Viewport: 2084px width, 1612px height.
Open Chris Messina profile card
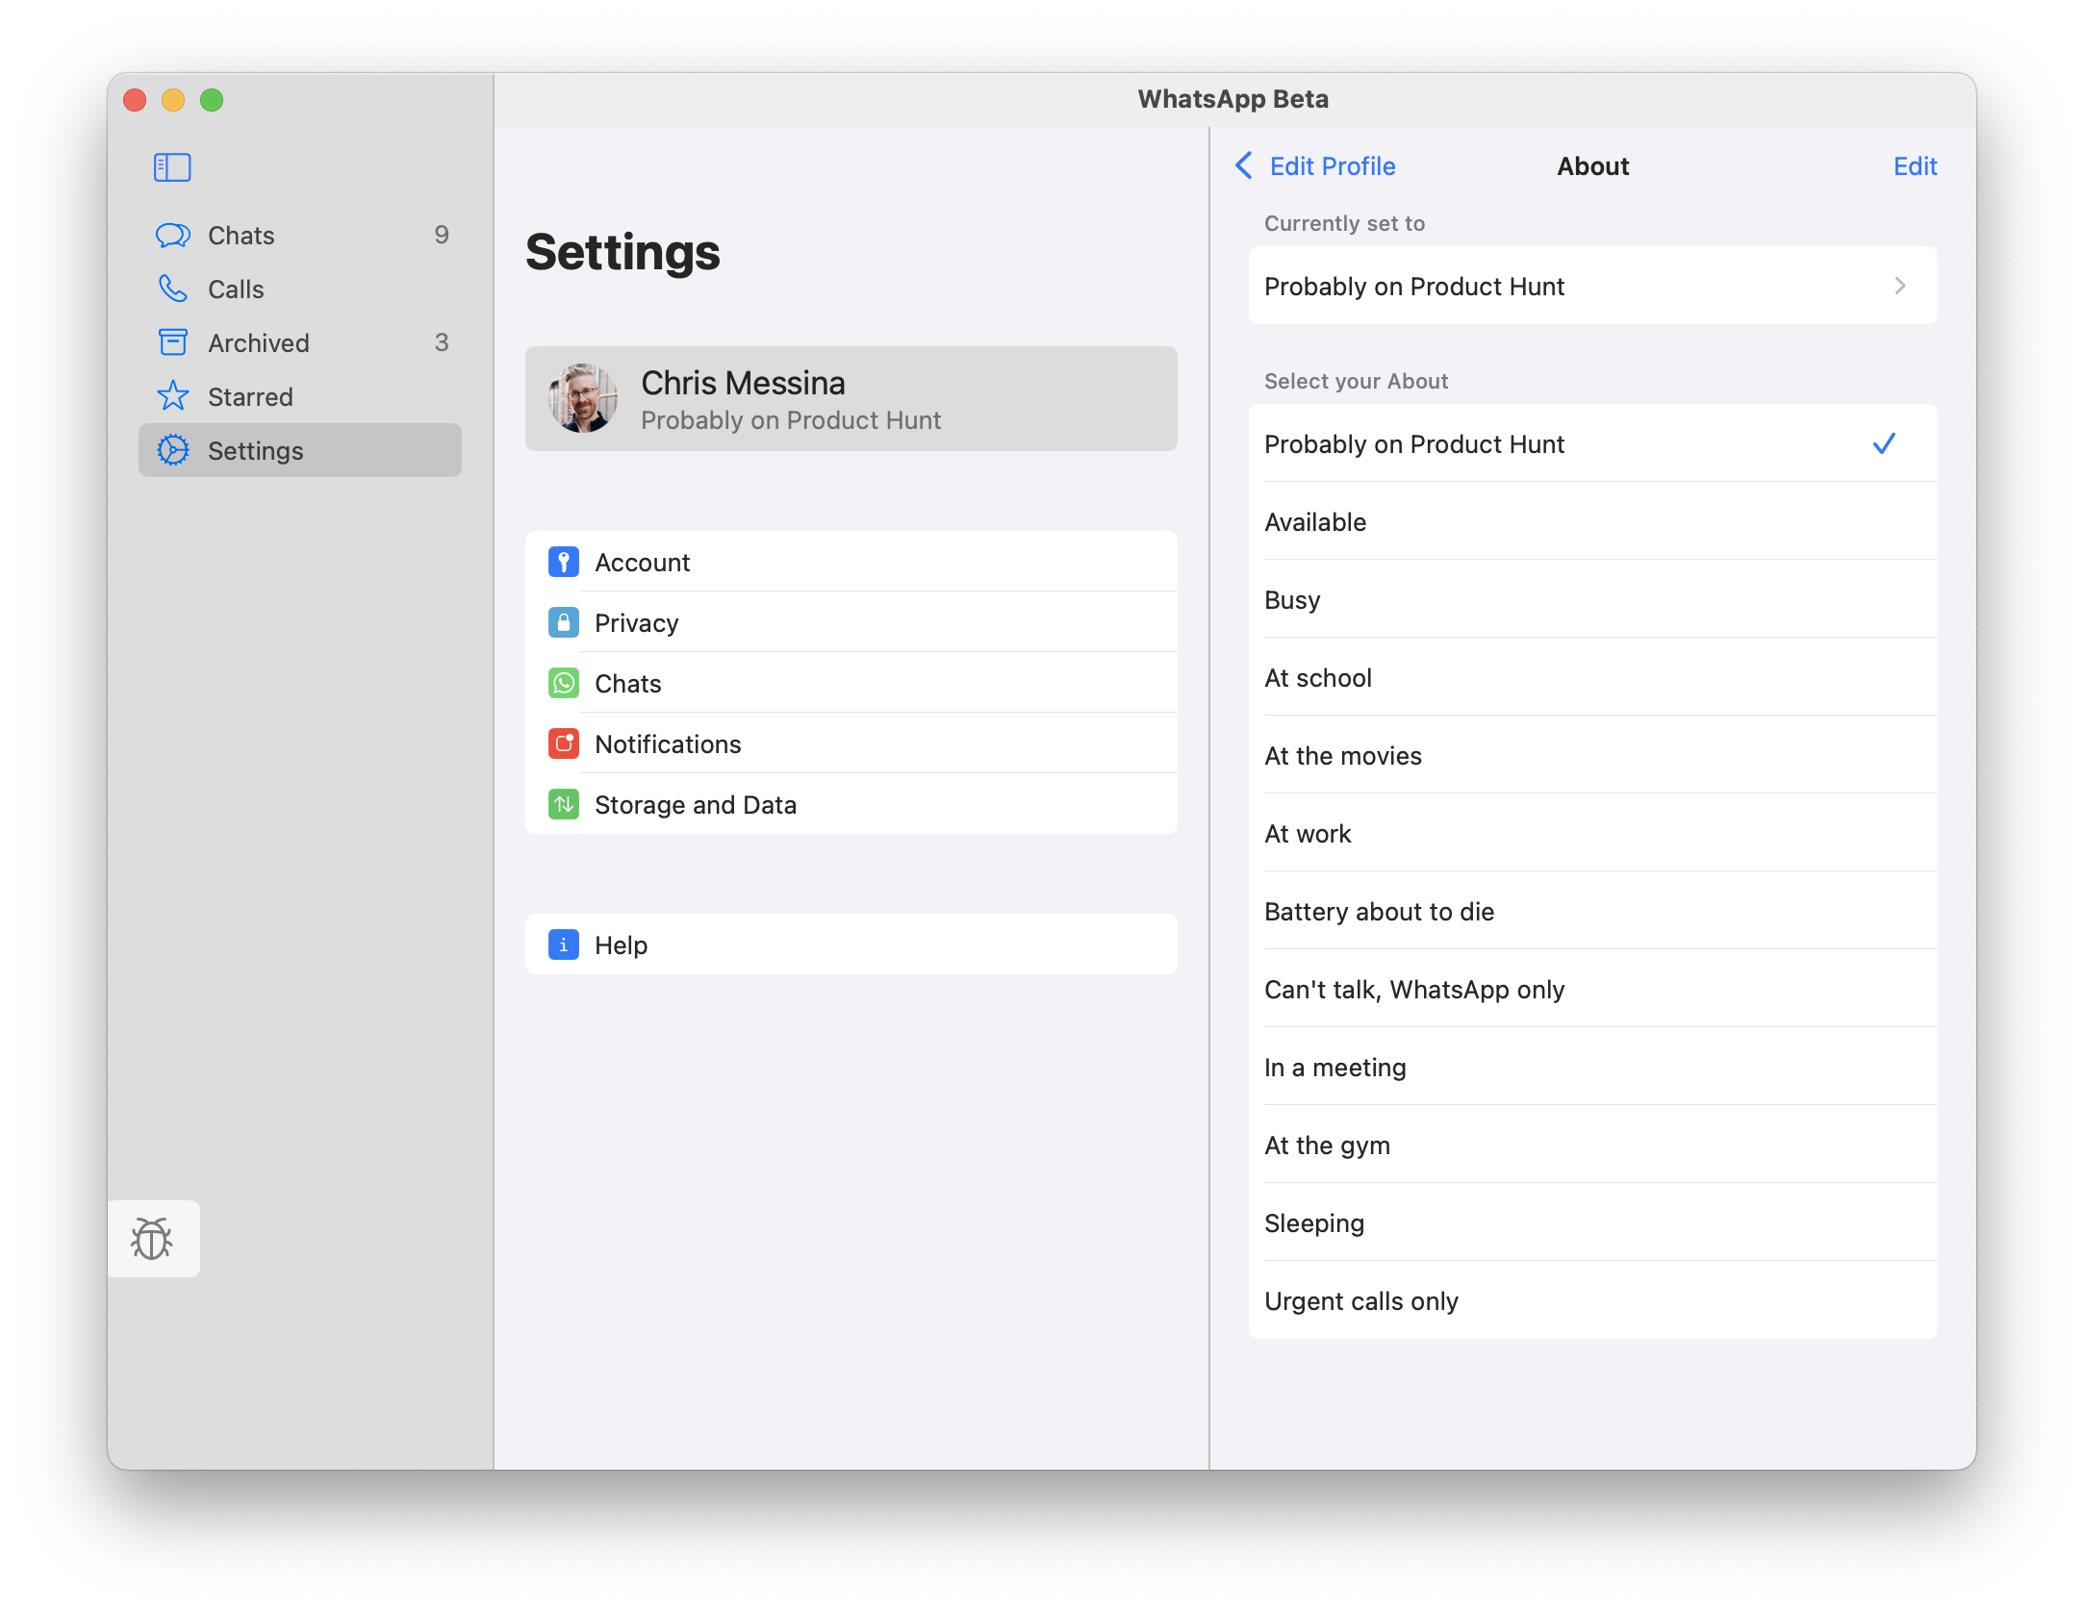[x=851, y=398]
